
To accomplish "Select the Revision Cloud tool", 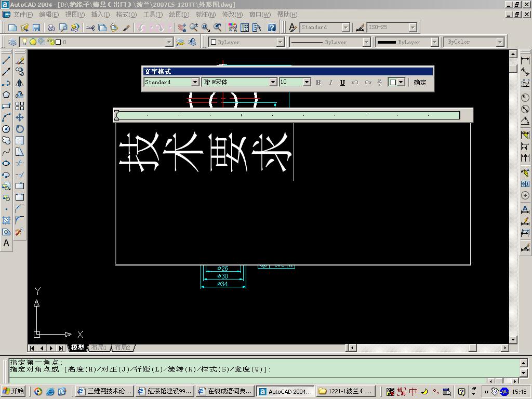I will click(6, 140).
